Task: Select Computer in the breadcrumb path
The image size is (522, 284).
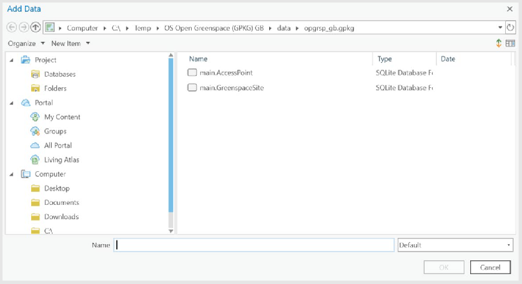Action: 82,28
